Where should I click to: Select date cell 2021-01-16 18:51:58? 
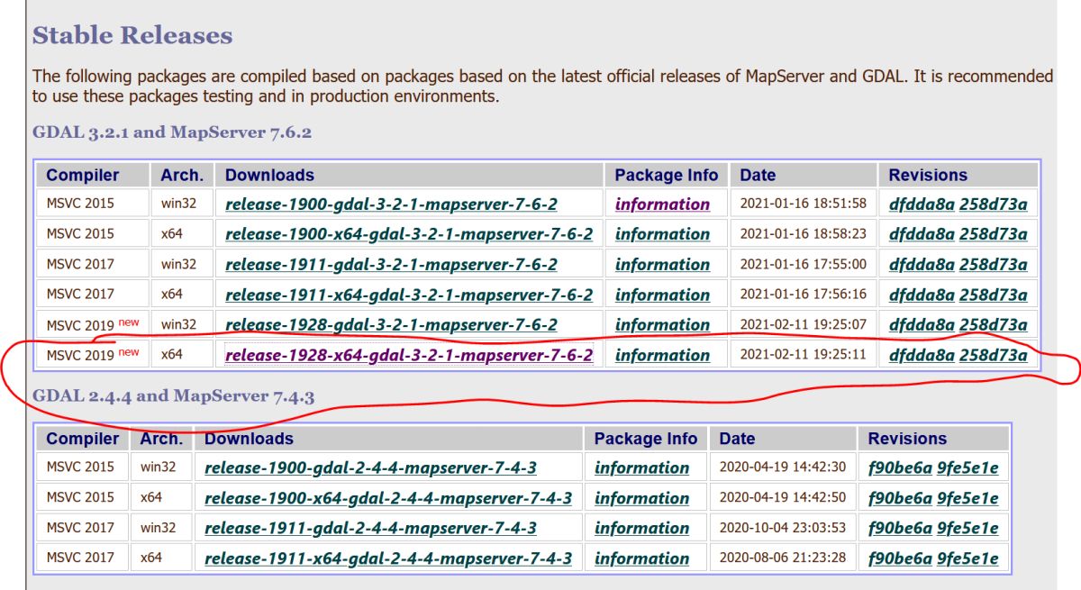[x=804, y=204]
